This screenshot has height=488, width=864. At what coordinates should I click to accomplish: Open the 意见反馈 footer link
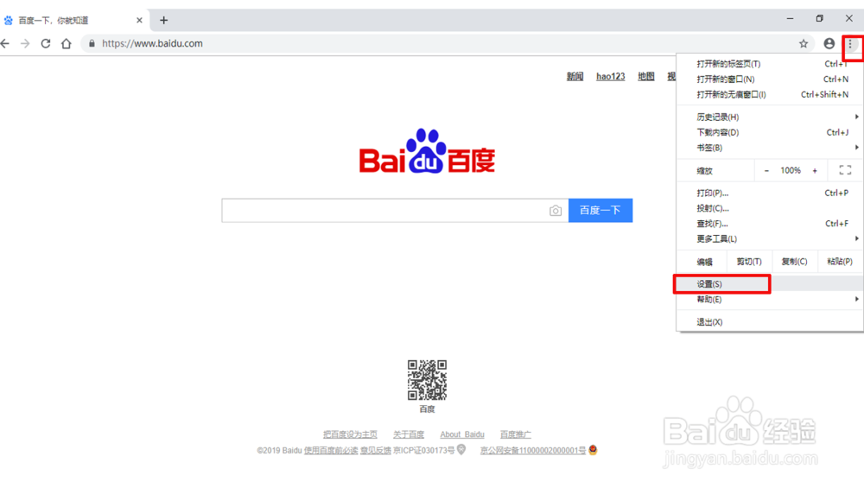(375, 451)
